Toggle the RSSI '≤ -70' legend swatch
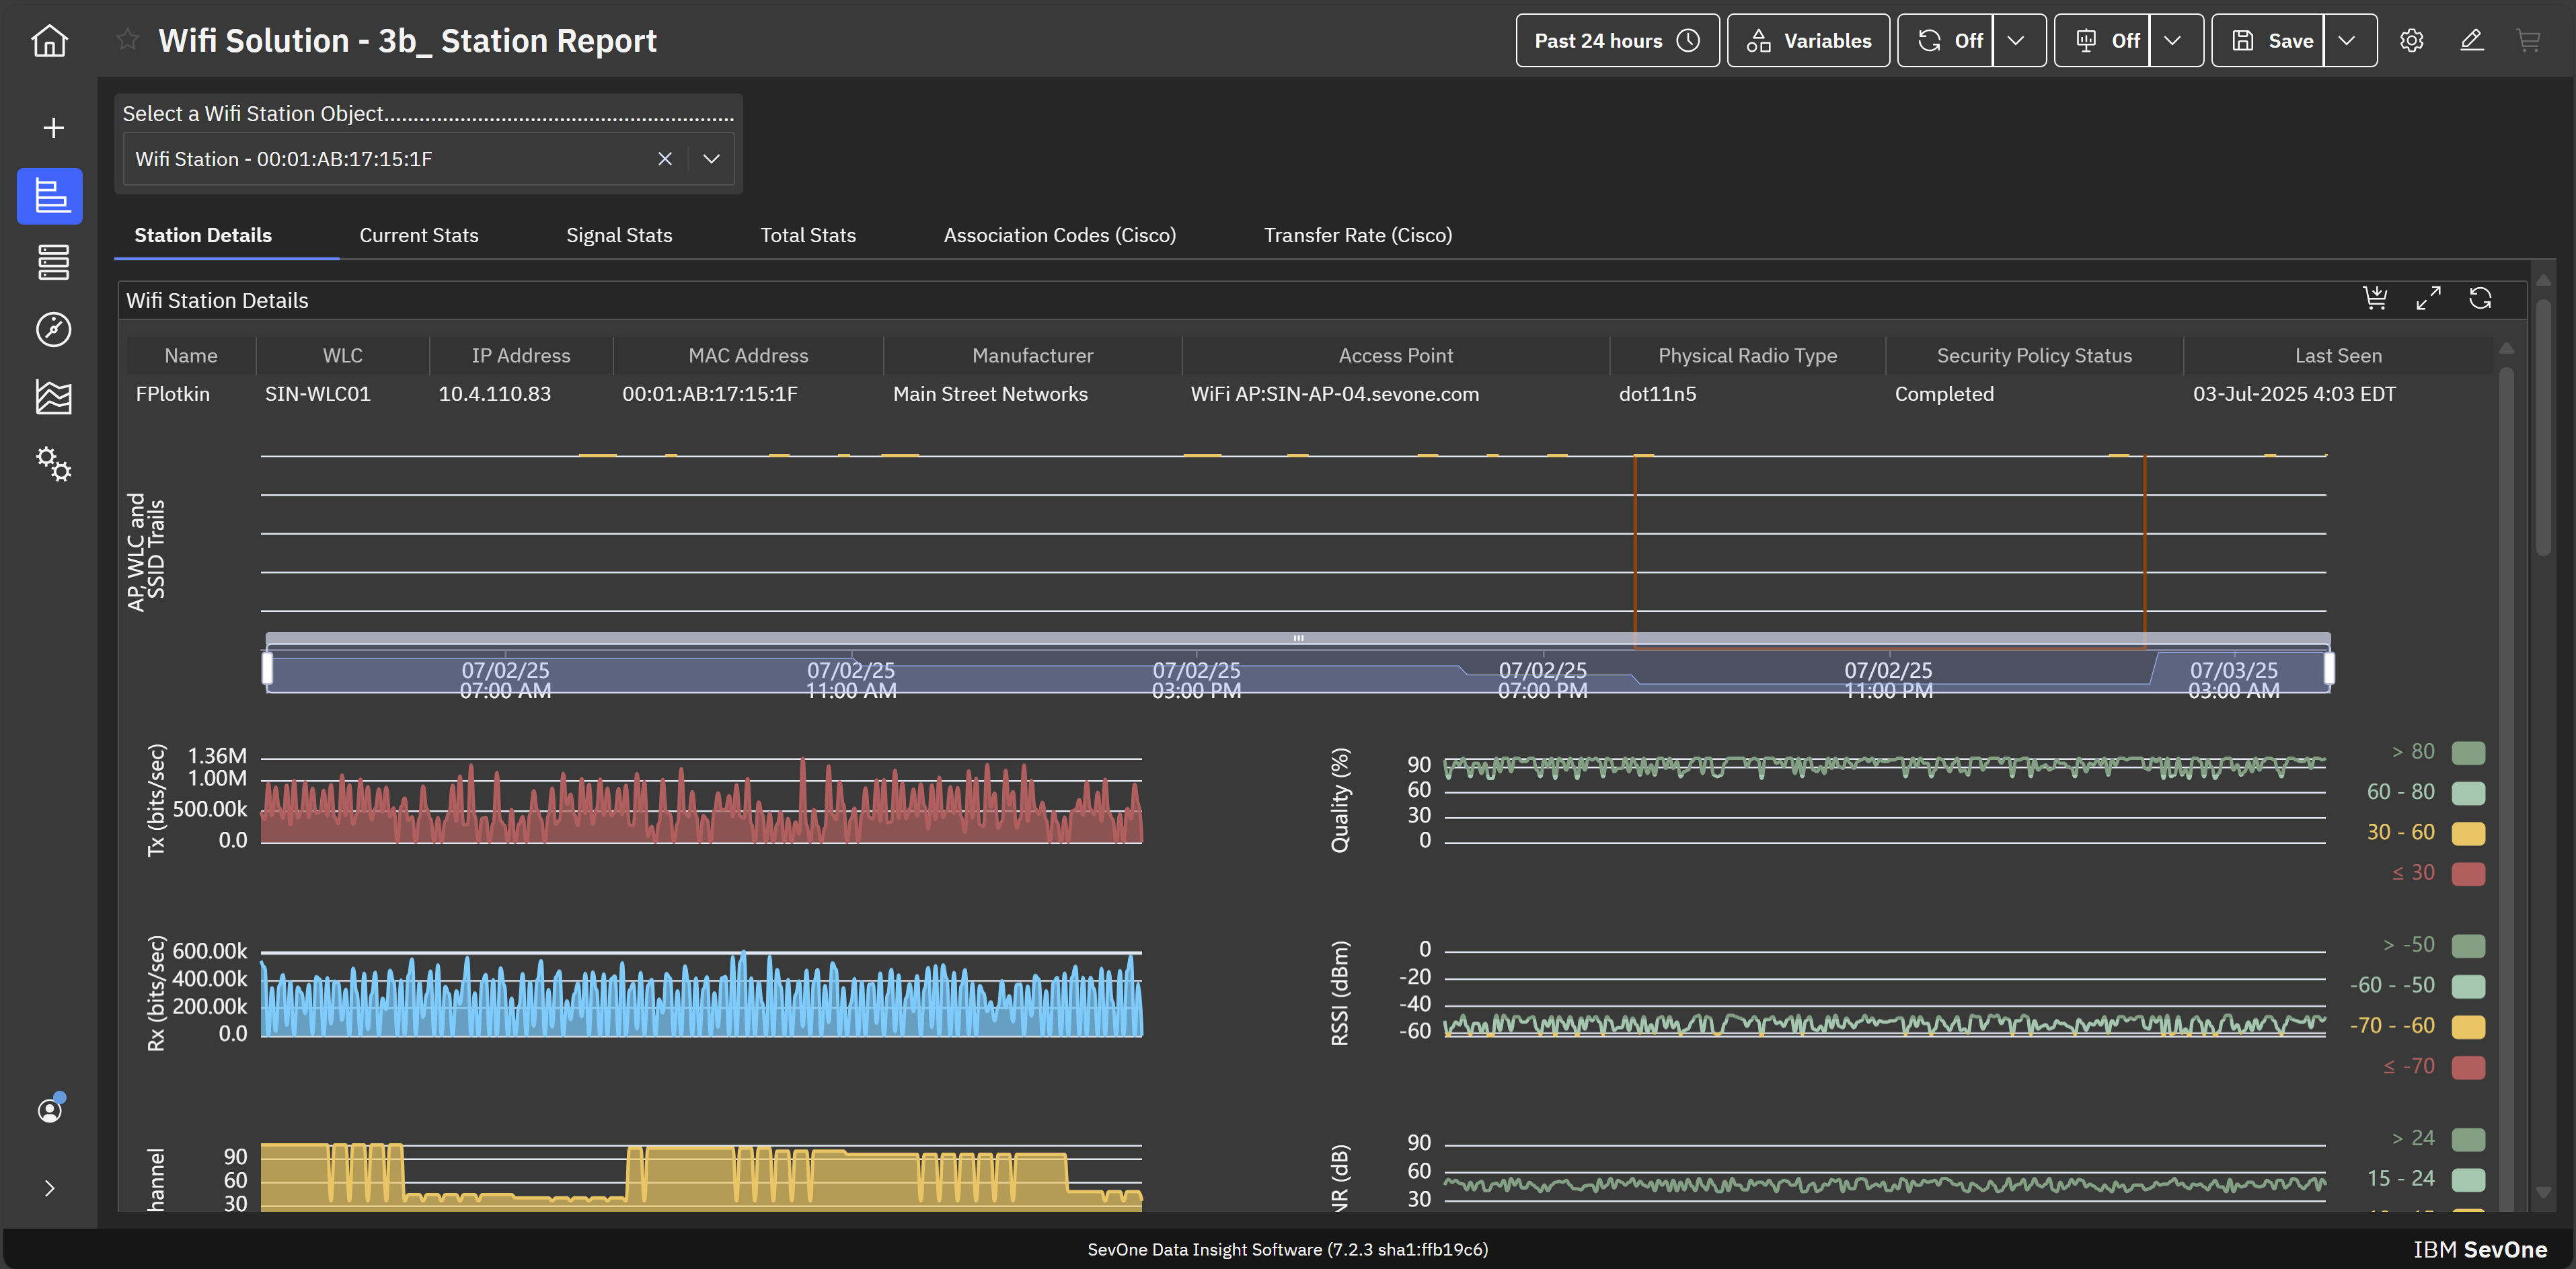Screen dimensions: 2576x1269 tap(2468, 1067)
